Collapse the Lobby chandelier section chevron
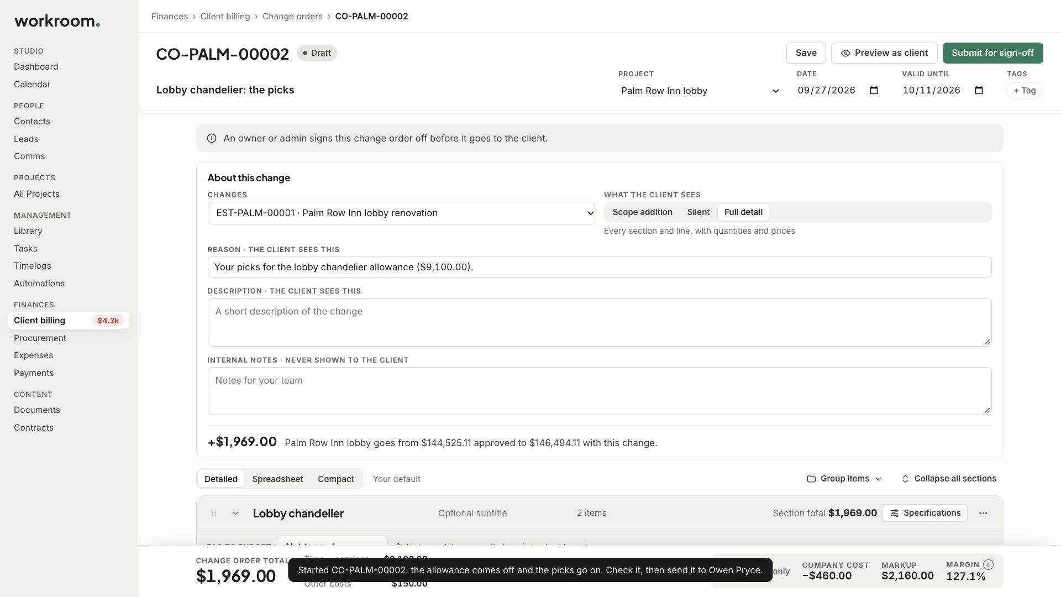 pos(235,513)
